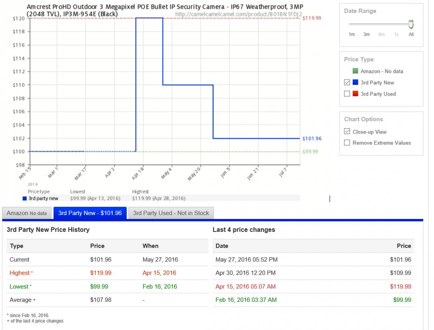The image size is (434, 330).
Task: Open 3rd Party Used tab
Action: pyautogui.click(x=171, y=213)
